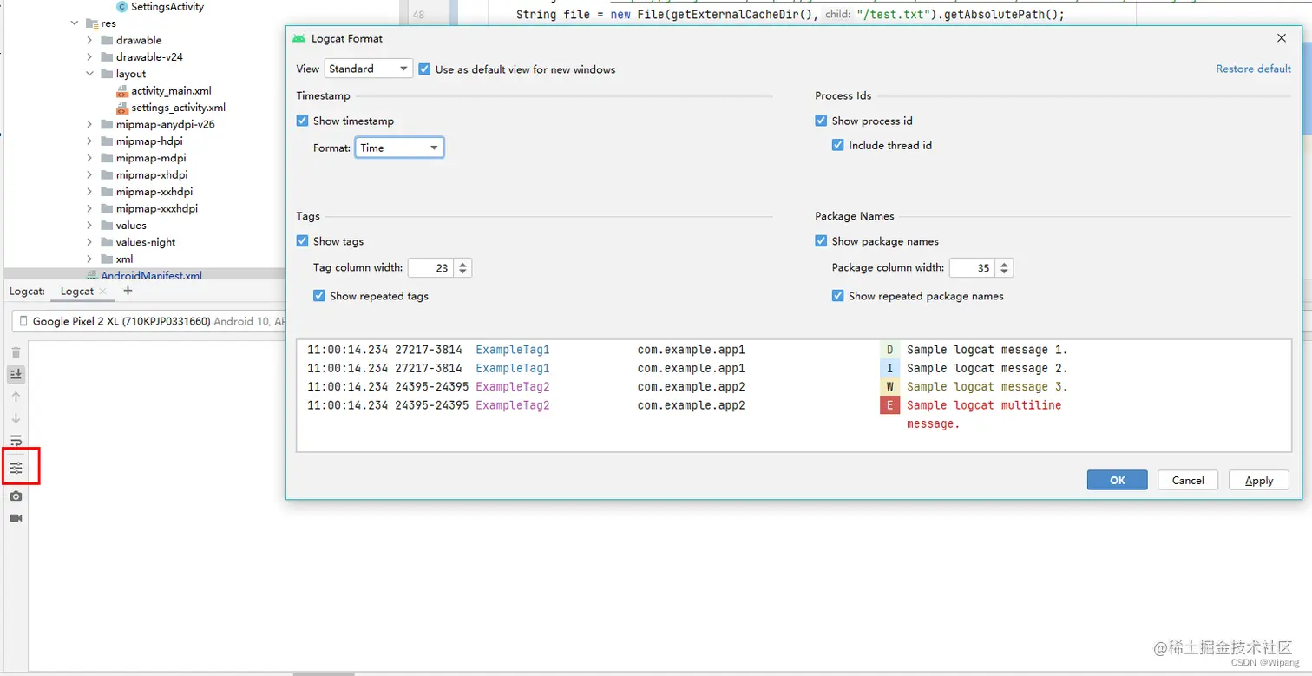1312x676 pixels.
Task: Click the Android icon in Logcat Format title
Action: [299, 38]
